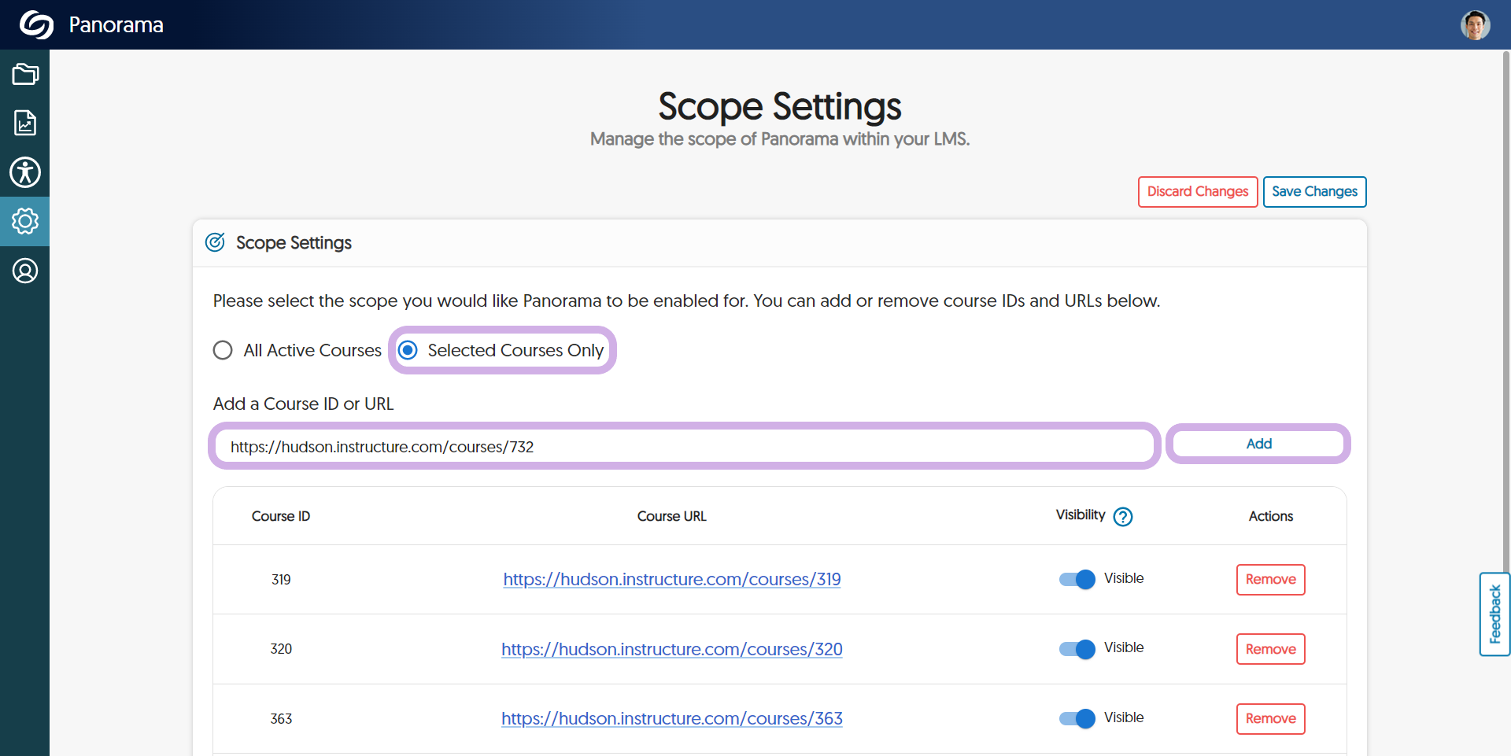The image size is (1511, 756).
Task: Toggle visibility for course 319
Action: [x=1077, y=580]
